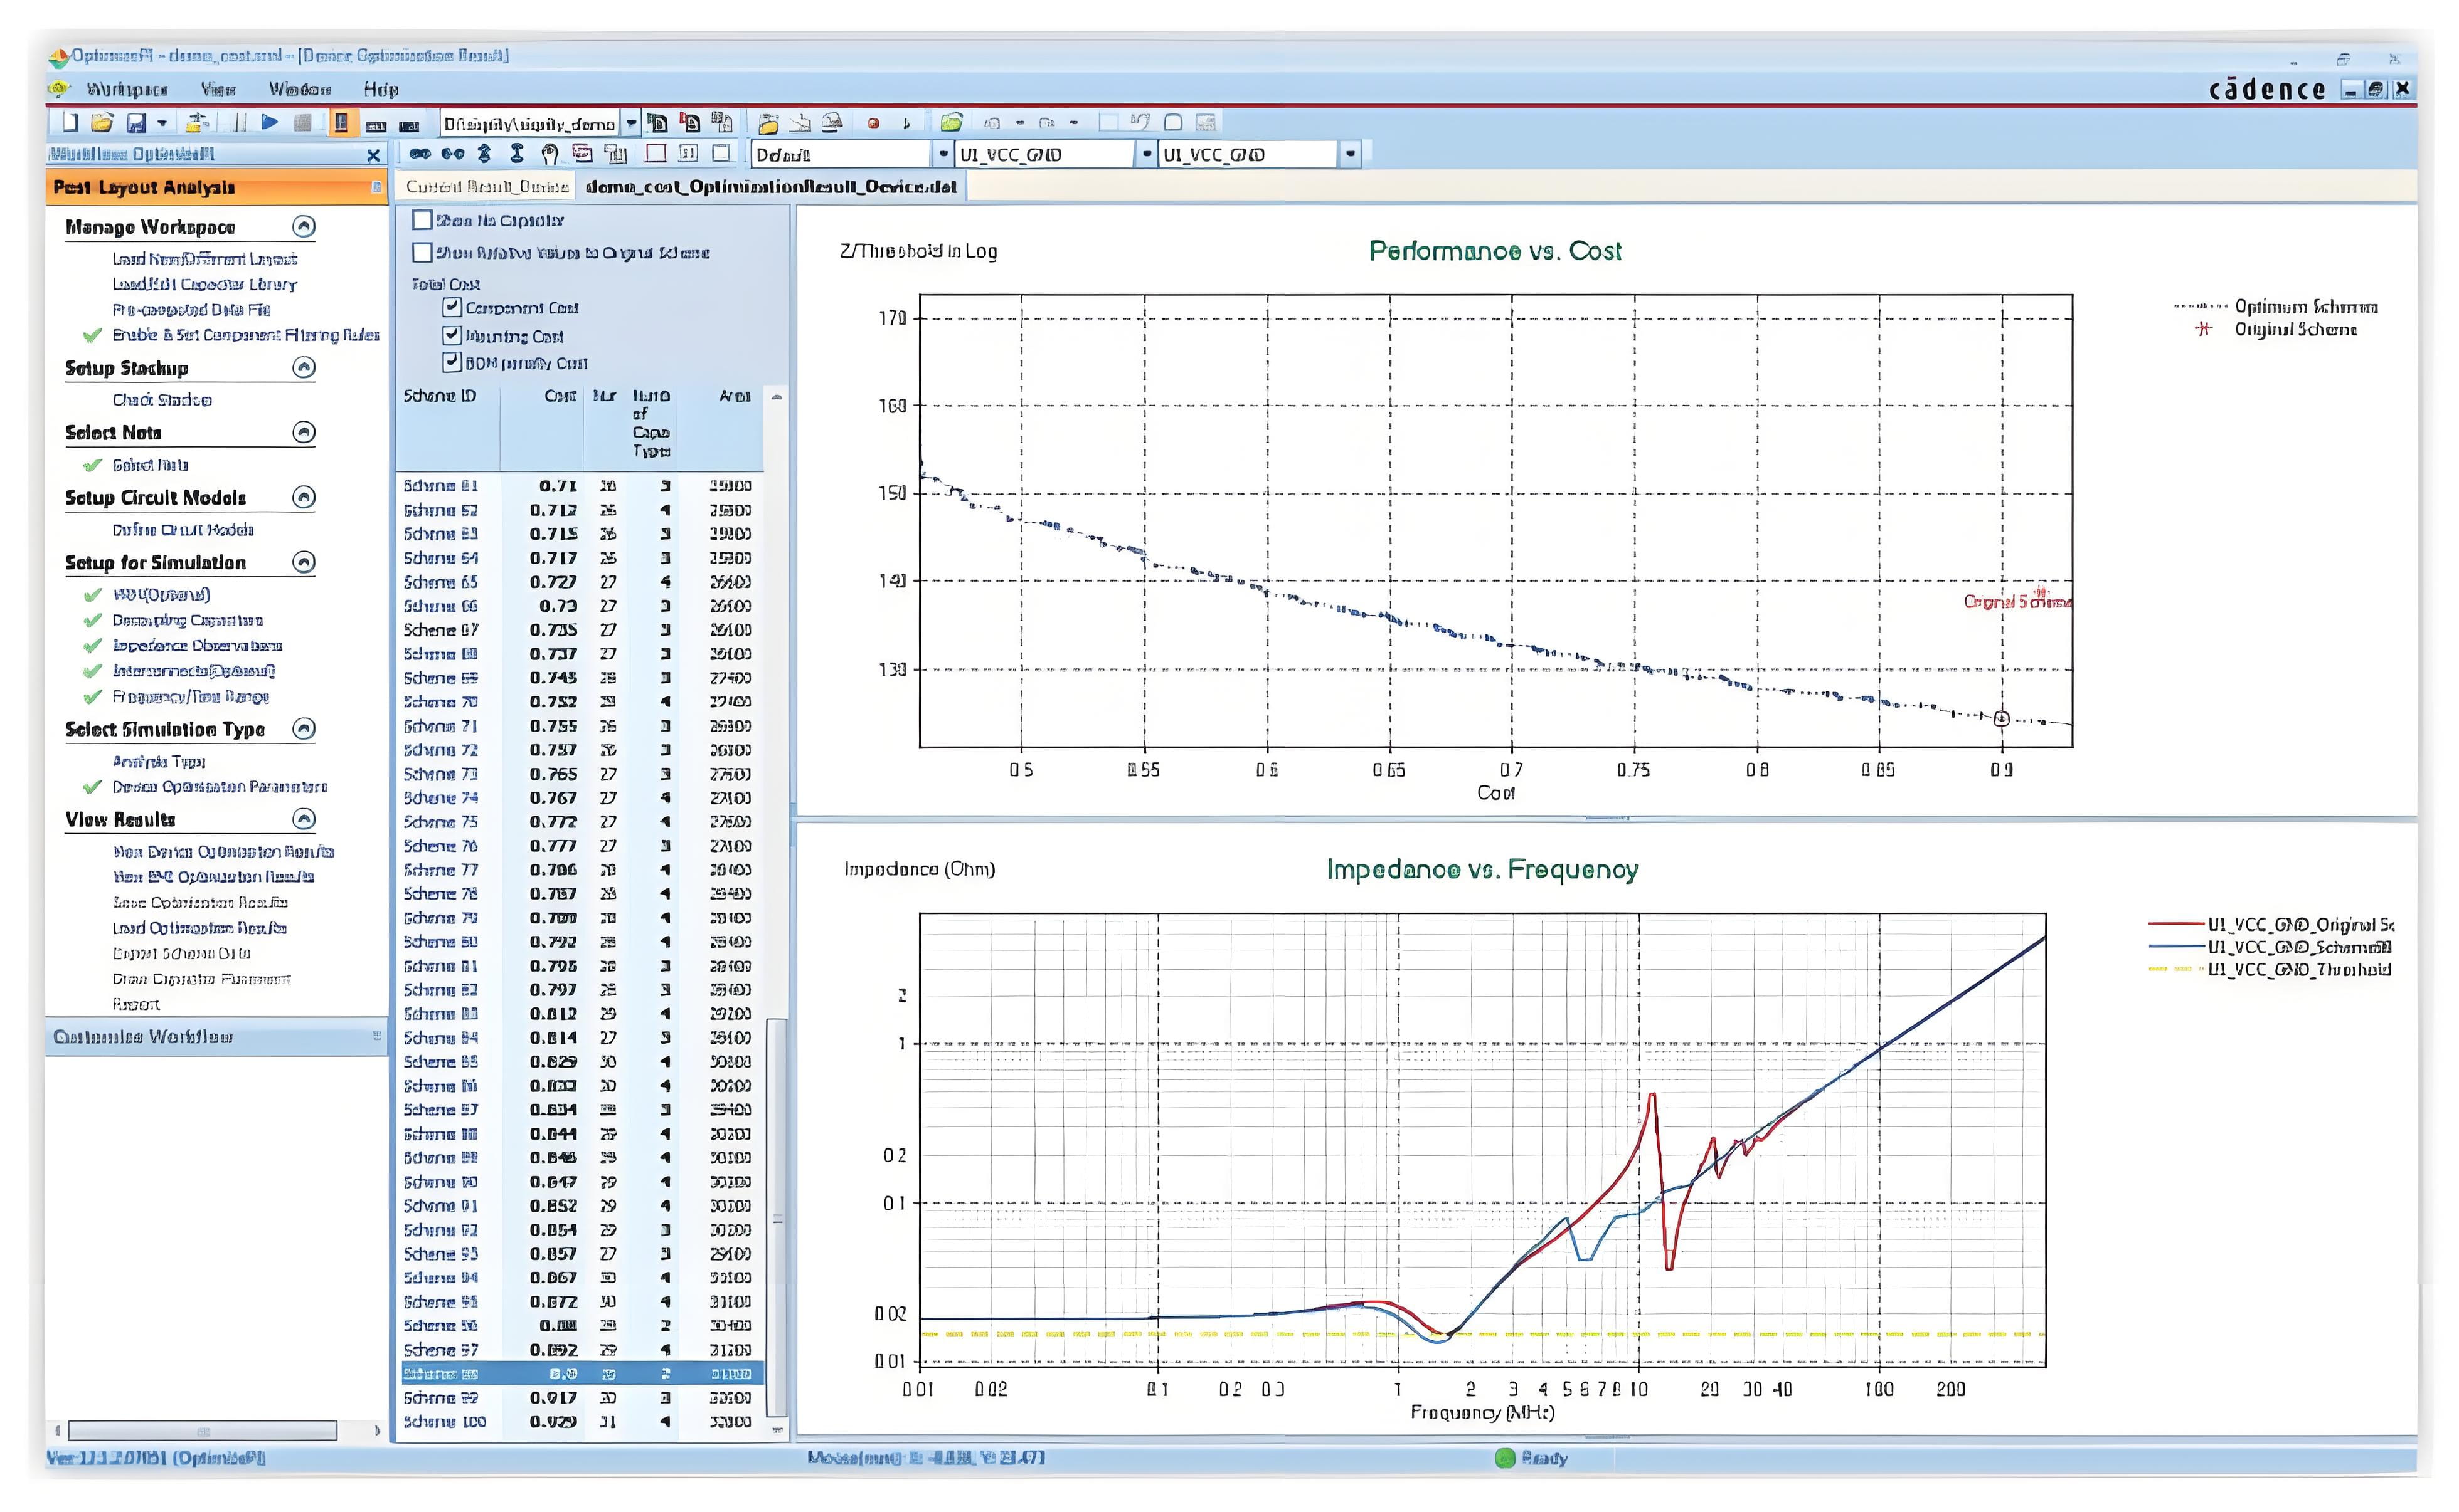Image resolution: width=2459 pixels, height=1512 pixels.
Task: Click the gray stop square icon
Action: [x=302, y=122]
